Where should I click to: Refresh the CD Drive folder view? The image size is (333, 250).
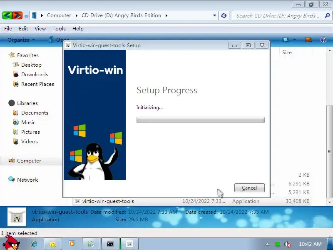click(x=224, y=15)
